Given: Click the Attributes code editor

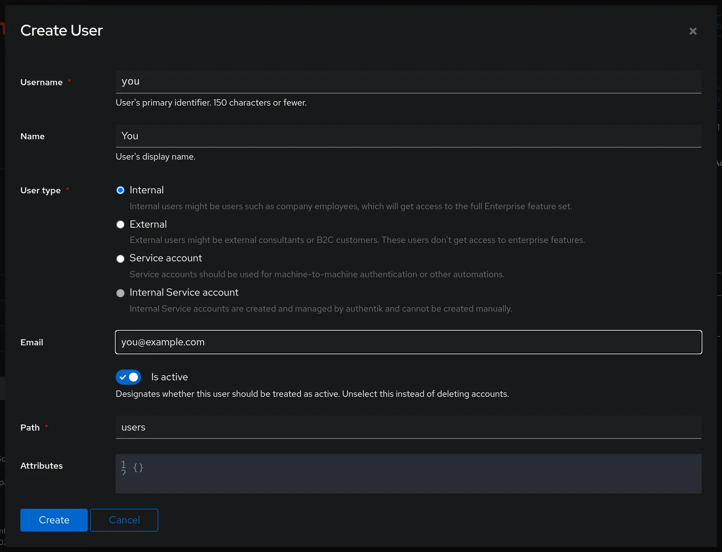Looking at the screenshot, I should (408, 474).
